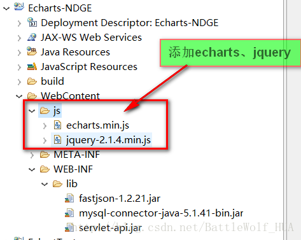Viewport: 301px width, 240px height.
Task: Collapse the js folder
Action: (32, 111)
